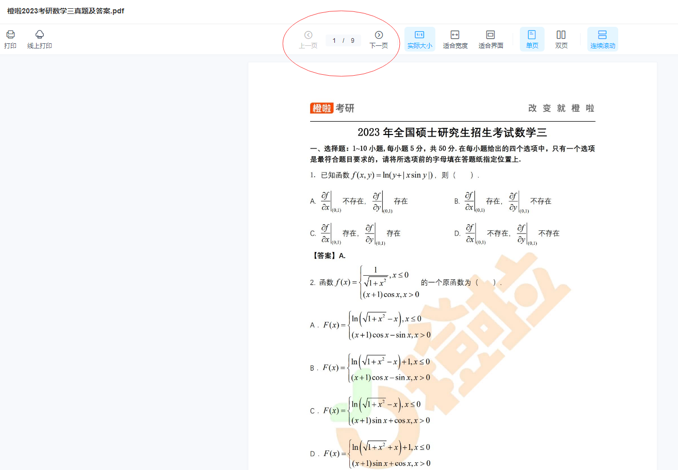Switch to double page view (双页)

pyautogui.click(x=561, y=39)
